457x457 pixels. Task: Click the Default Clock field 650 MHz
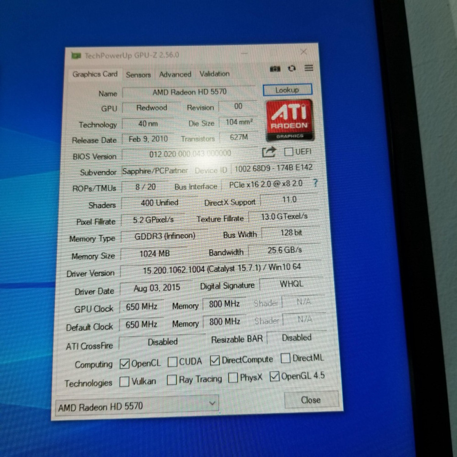pyautogui.click(x=141, y=324)
